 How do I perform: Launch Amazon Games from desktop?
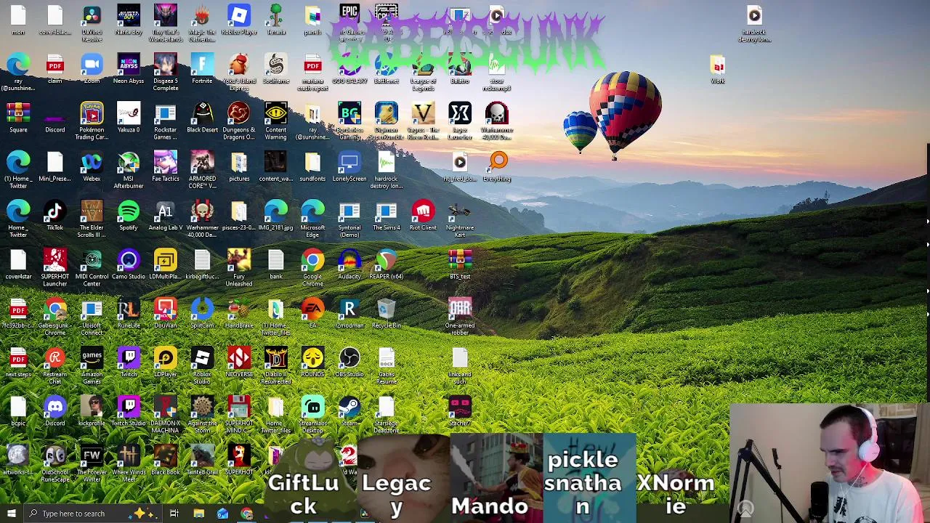coord(92,365)
